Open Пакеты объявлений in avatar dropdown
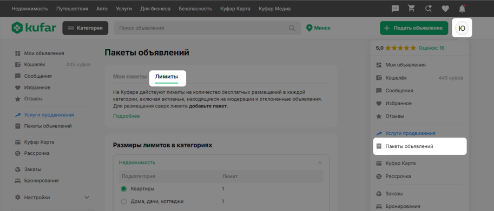 click(420, 146)
